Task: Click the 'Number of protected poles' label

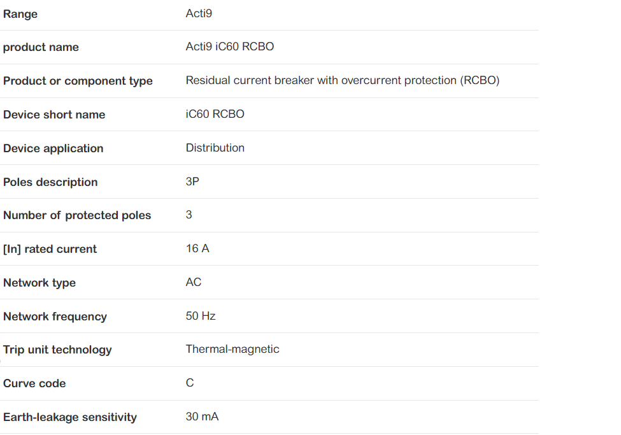Action: 77,216
